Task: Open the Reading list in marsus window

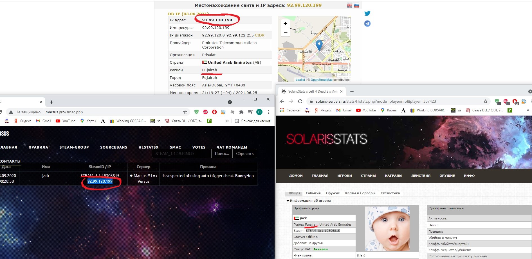Action: point(252,121)
